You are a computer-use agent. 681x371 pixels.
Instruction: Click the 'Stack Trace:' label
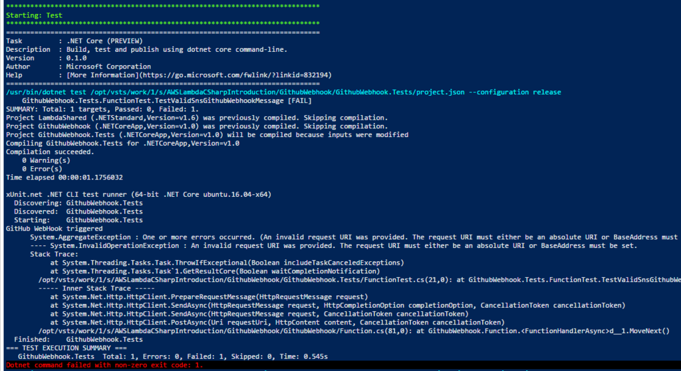coord(55,254)
